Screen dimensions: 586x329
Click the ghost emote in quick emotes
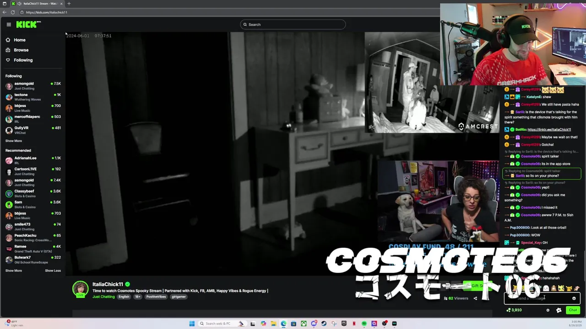tap(546, 288)
